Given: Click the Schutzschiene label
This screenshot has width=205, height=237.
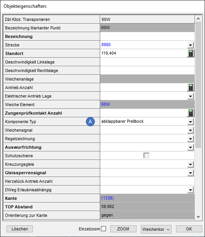Looking at the screenshot, I should click(x=19, y=156).
